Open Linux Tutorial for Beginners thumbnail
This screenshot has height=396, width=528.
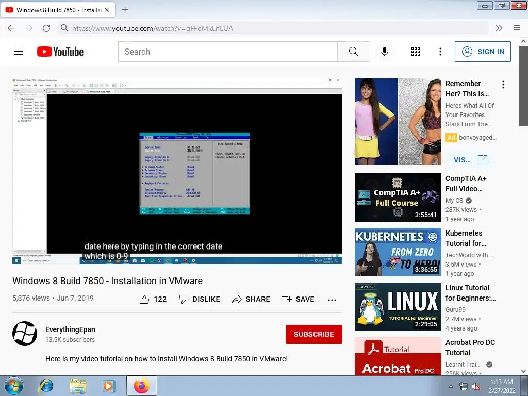click(398, 307)
